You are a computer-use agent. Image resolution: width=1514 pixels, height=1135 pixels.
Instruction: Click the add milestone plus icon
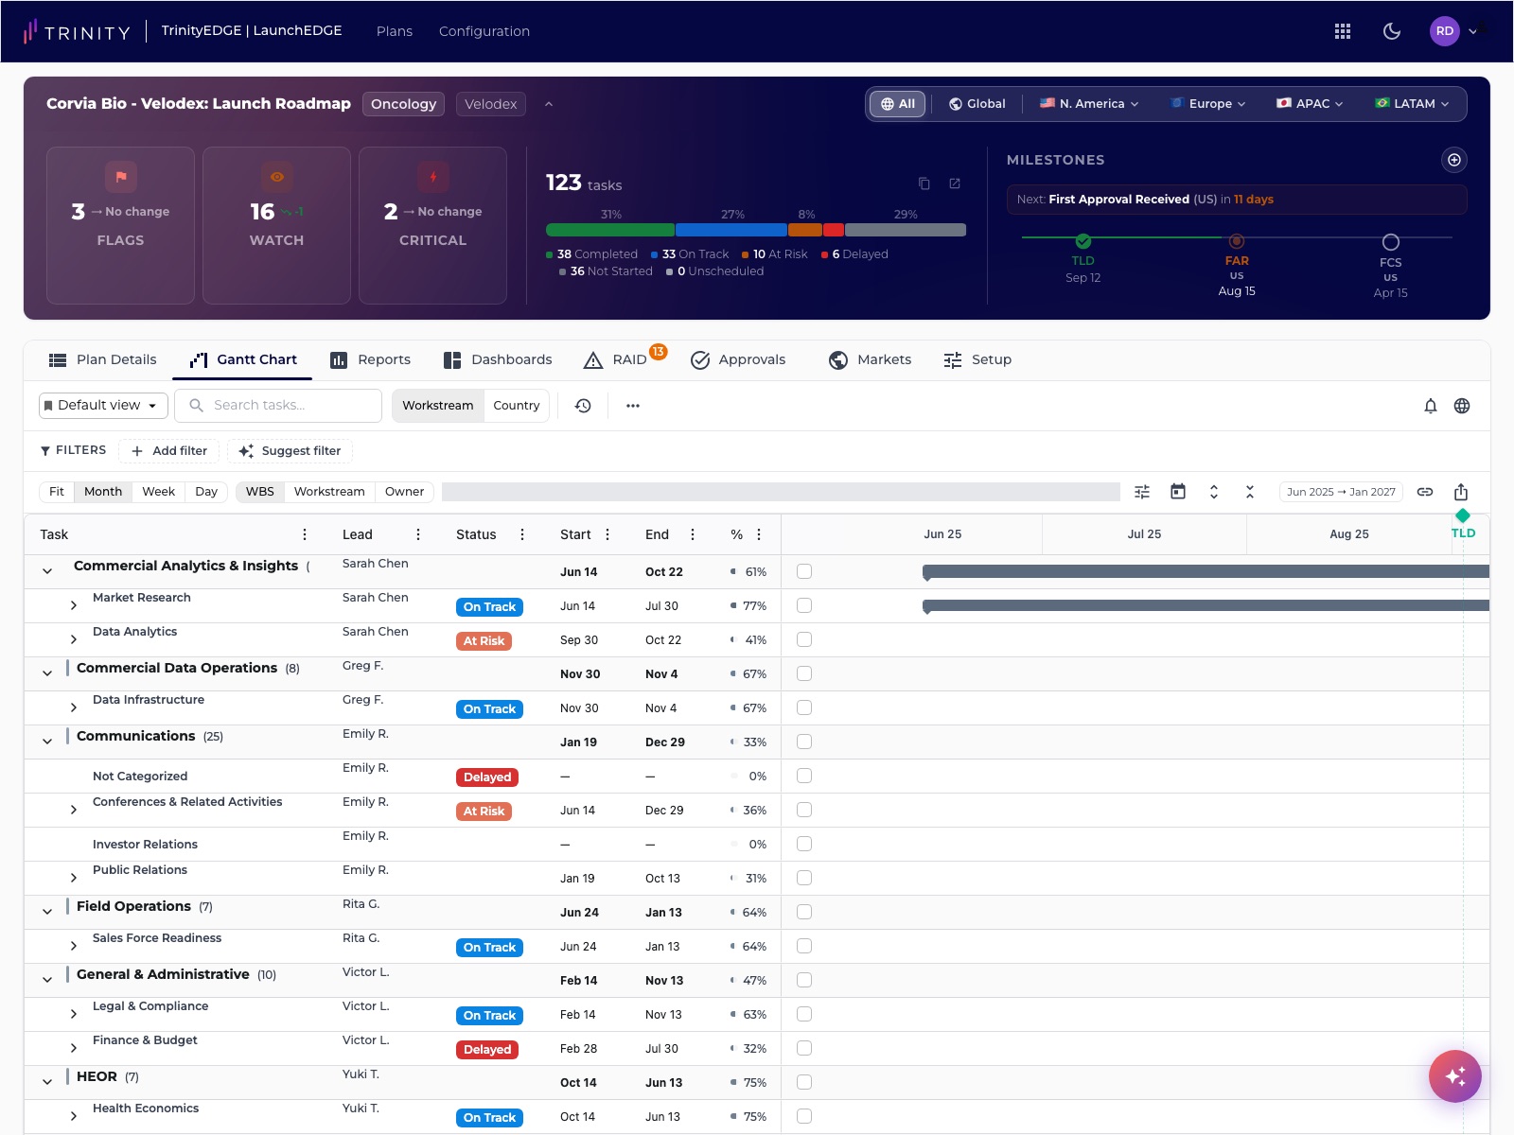pos(1454,160)
